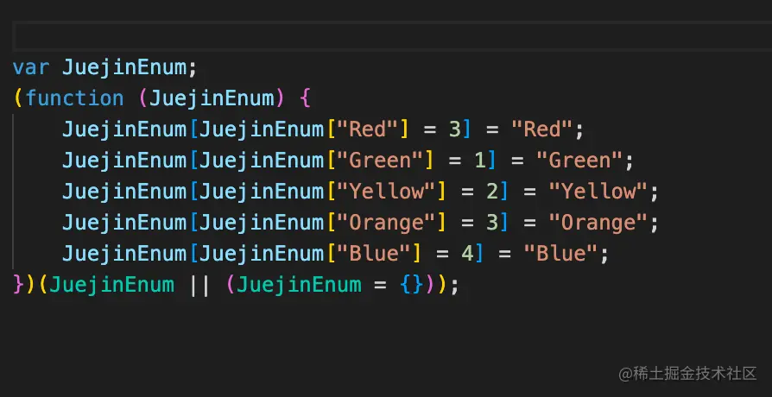Click the "Orange" string after the equals sign
This screenshot has width=772, height=397.
coord(598,223)
